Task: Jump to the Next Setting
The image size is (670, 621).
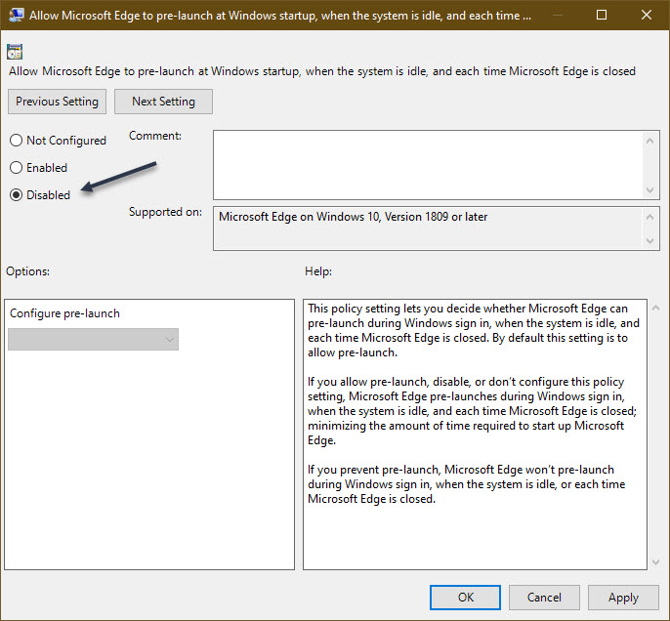Action: click(x=163, y=102)
